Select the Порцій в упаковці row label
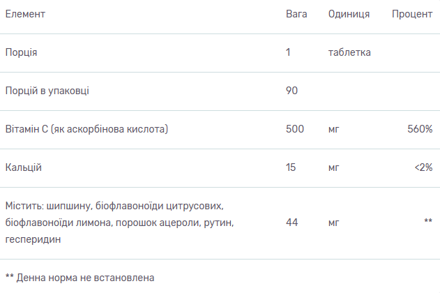440x293 pixels. tap(47, 91)
